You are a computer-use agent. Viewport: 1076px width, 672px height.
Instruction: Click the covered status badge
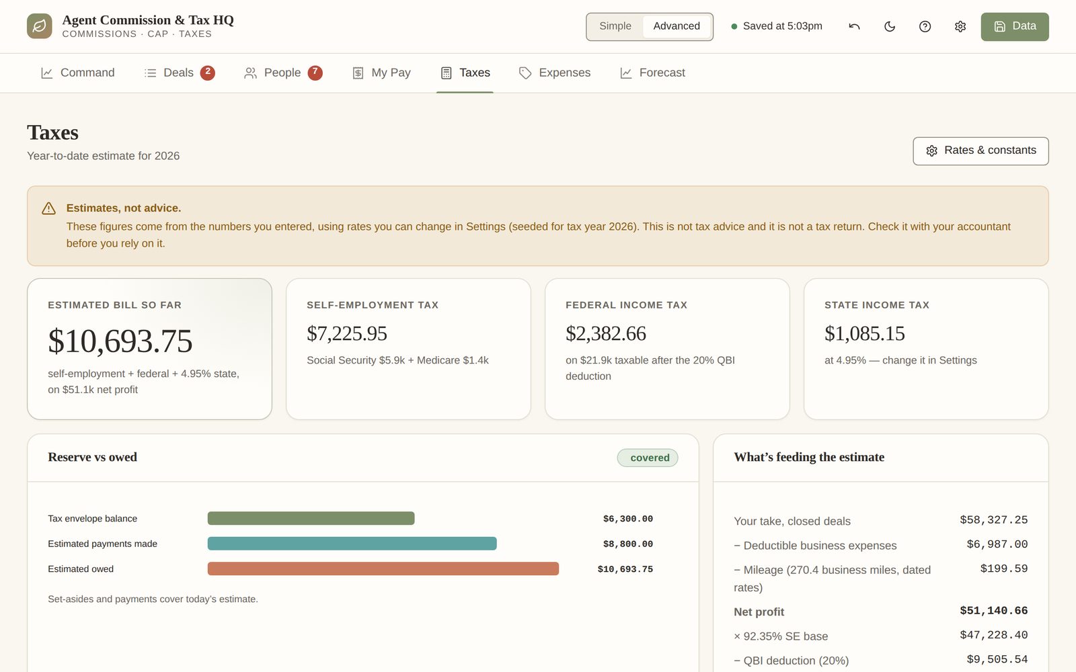[648, 458]
